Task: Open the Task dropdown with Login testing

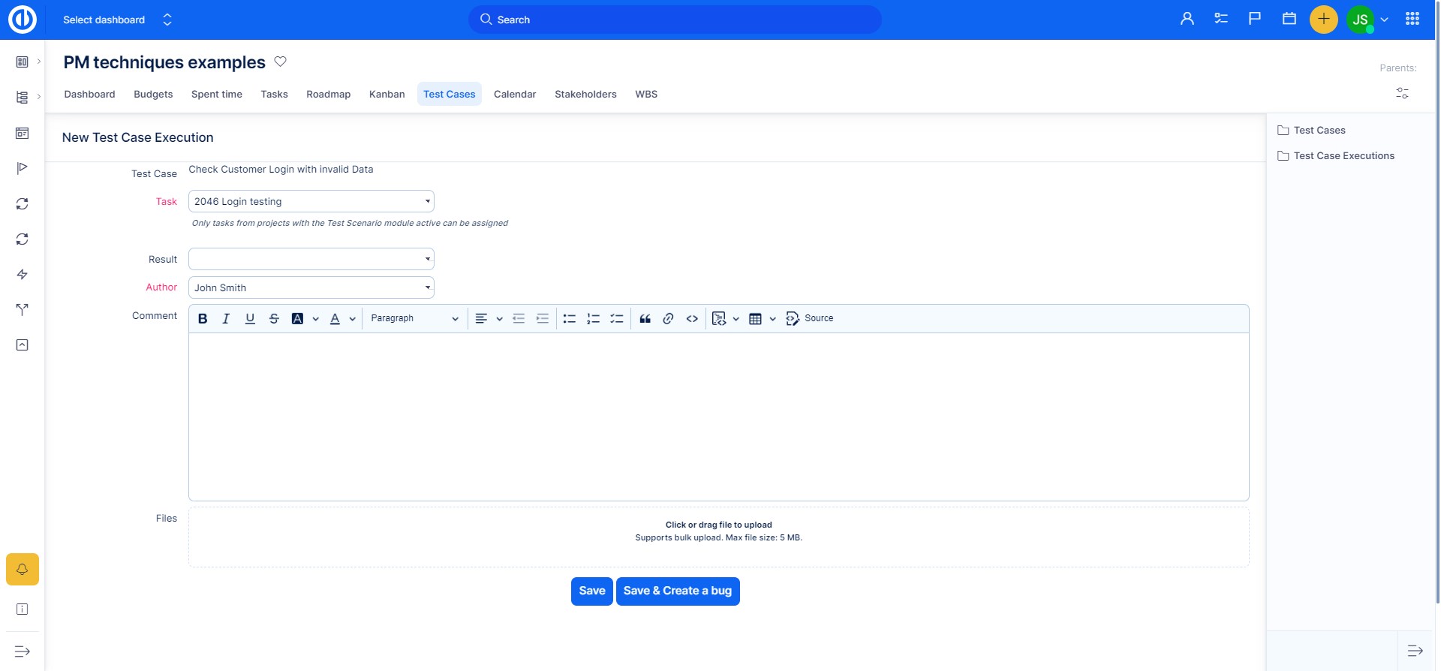Action: coord(311,201)
